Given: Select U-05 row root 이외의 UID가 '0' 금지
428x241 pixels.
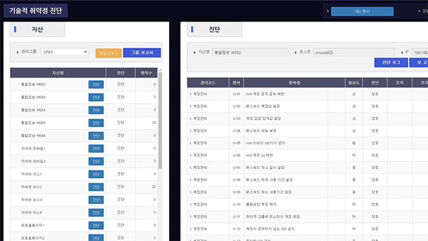Looking at the screenshot, I should click(x=308, y=143).
